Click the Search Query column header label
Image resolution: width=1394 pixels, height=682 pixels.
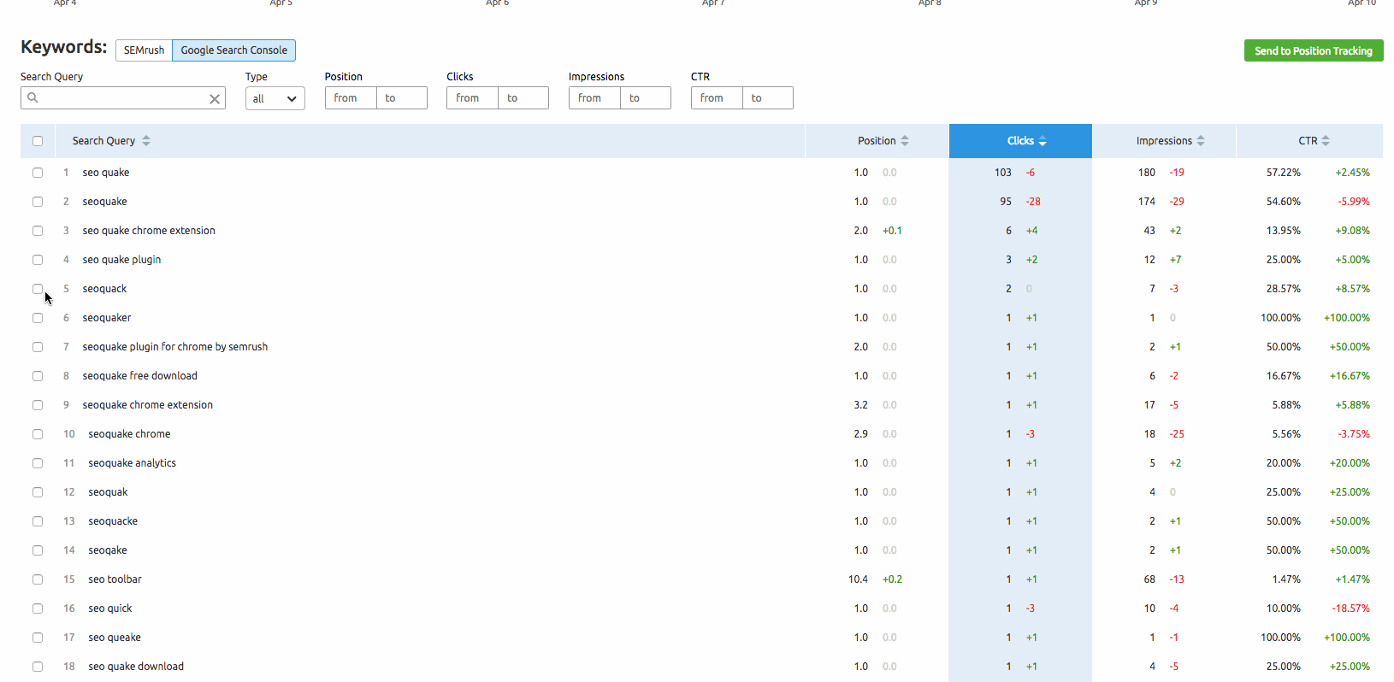click(103, 141)
